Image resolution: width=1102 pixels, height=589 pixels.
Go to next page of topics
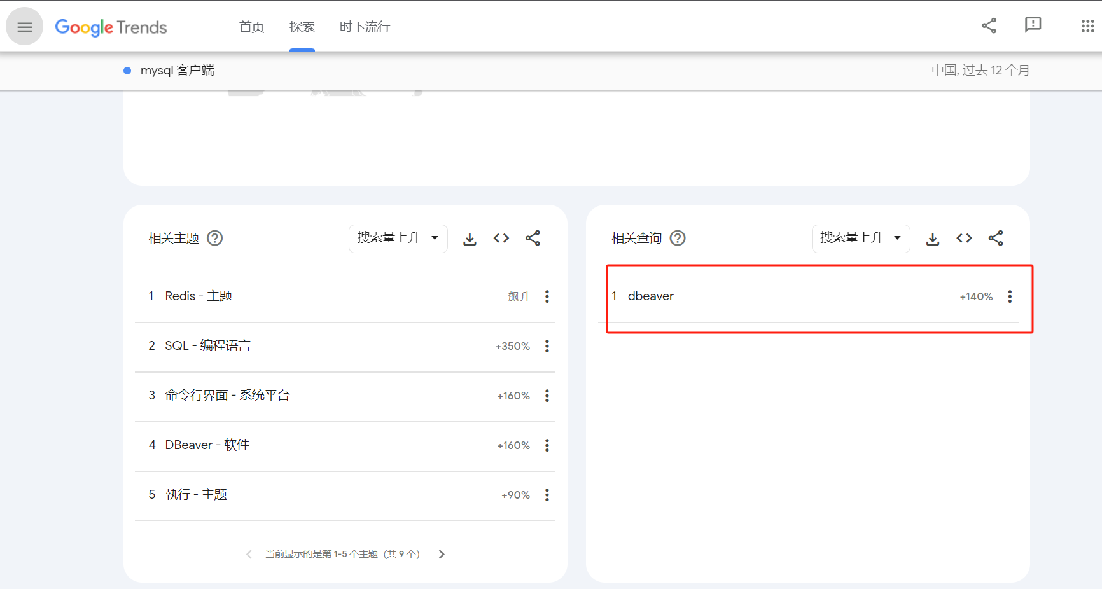[x=442, y=554]
